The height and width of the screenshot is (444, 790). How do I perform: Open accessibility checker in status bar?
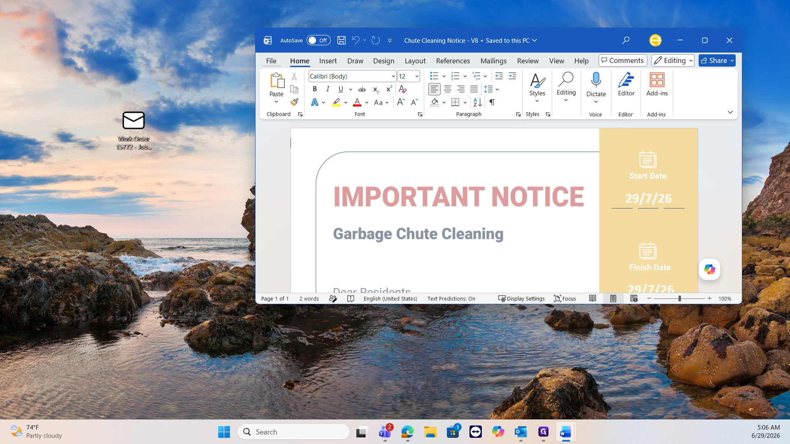pos(333,299)
